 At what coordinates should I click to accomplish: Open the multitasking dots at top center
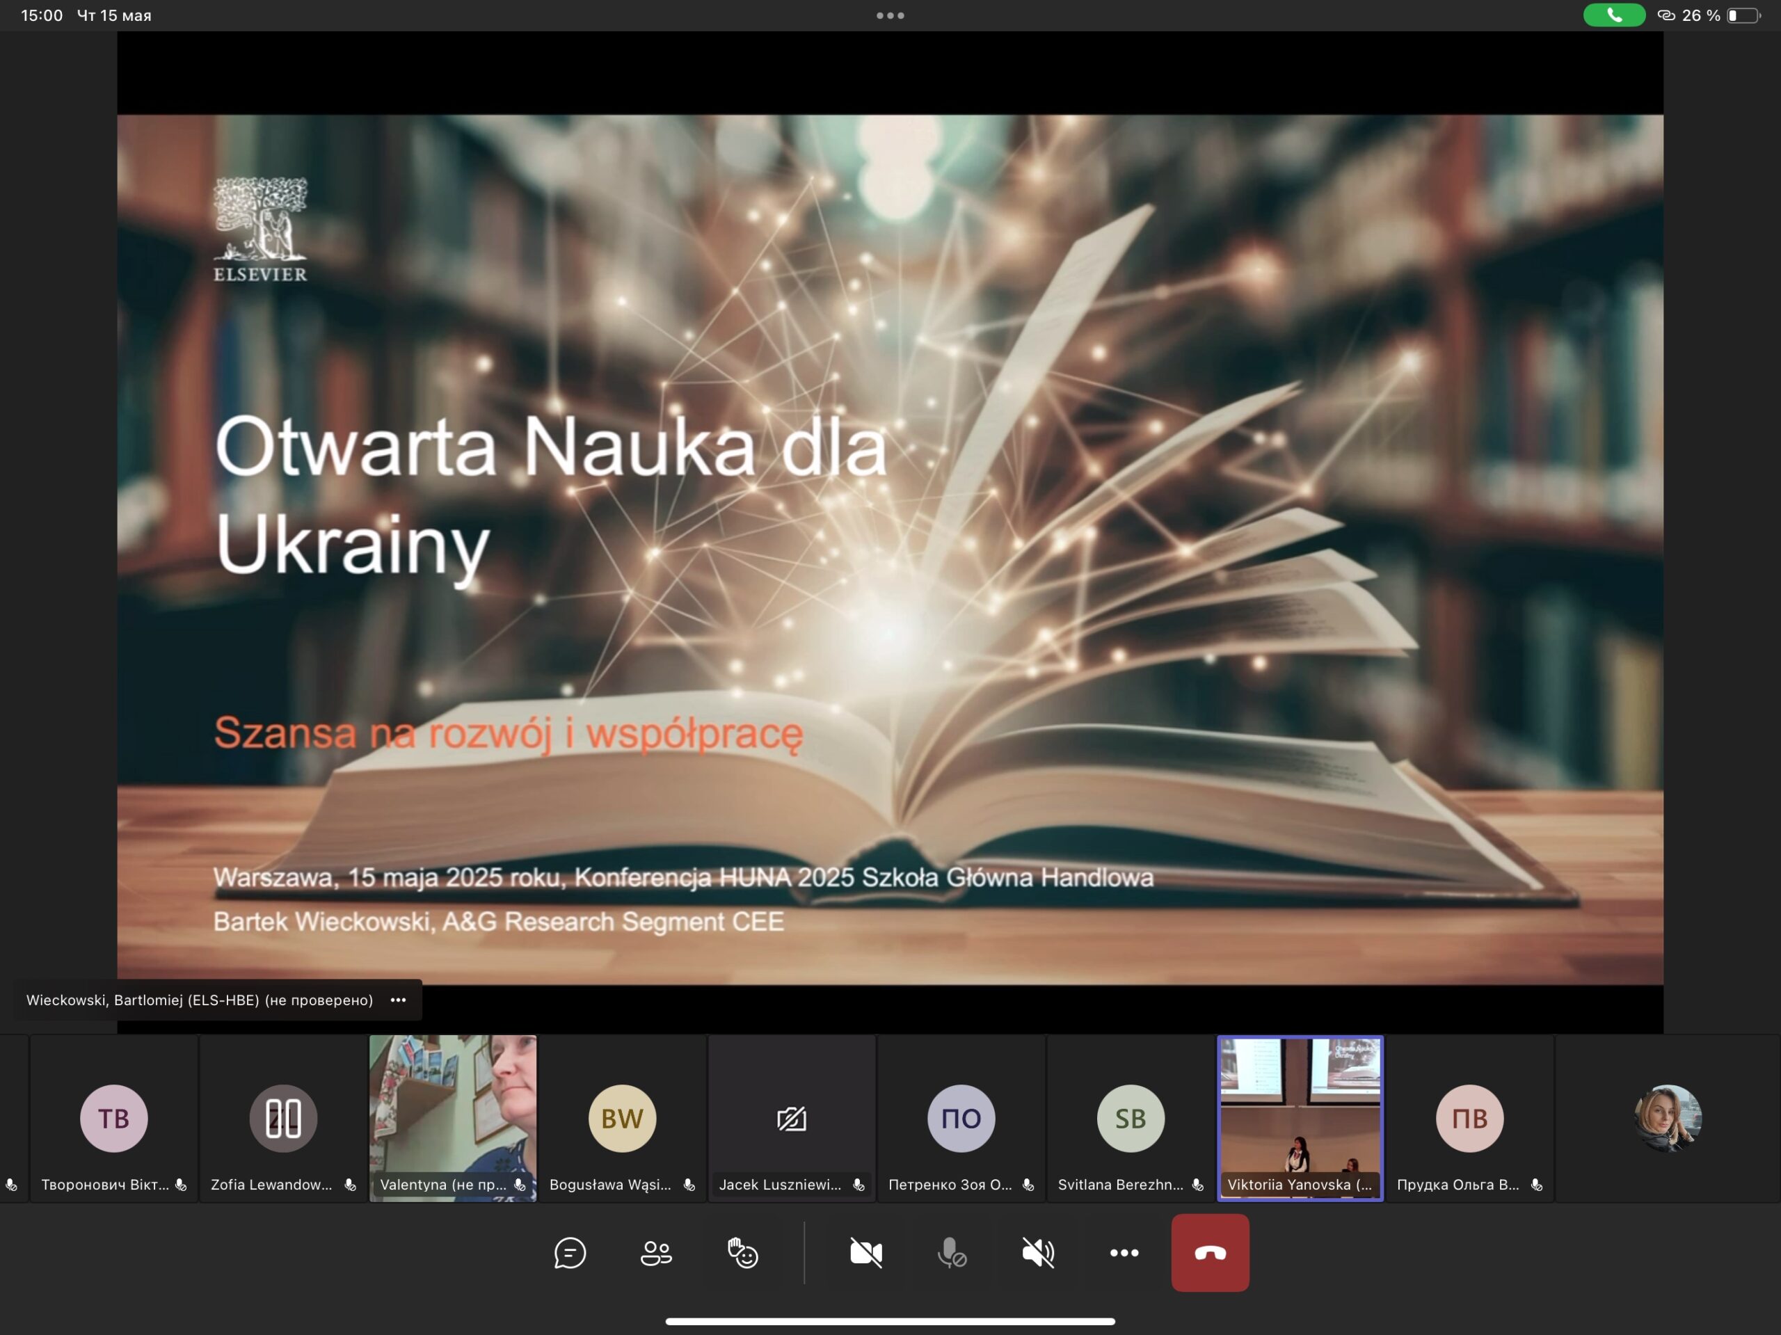coord(890,15)
